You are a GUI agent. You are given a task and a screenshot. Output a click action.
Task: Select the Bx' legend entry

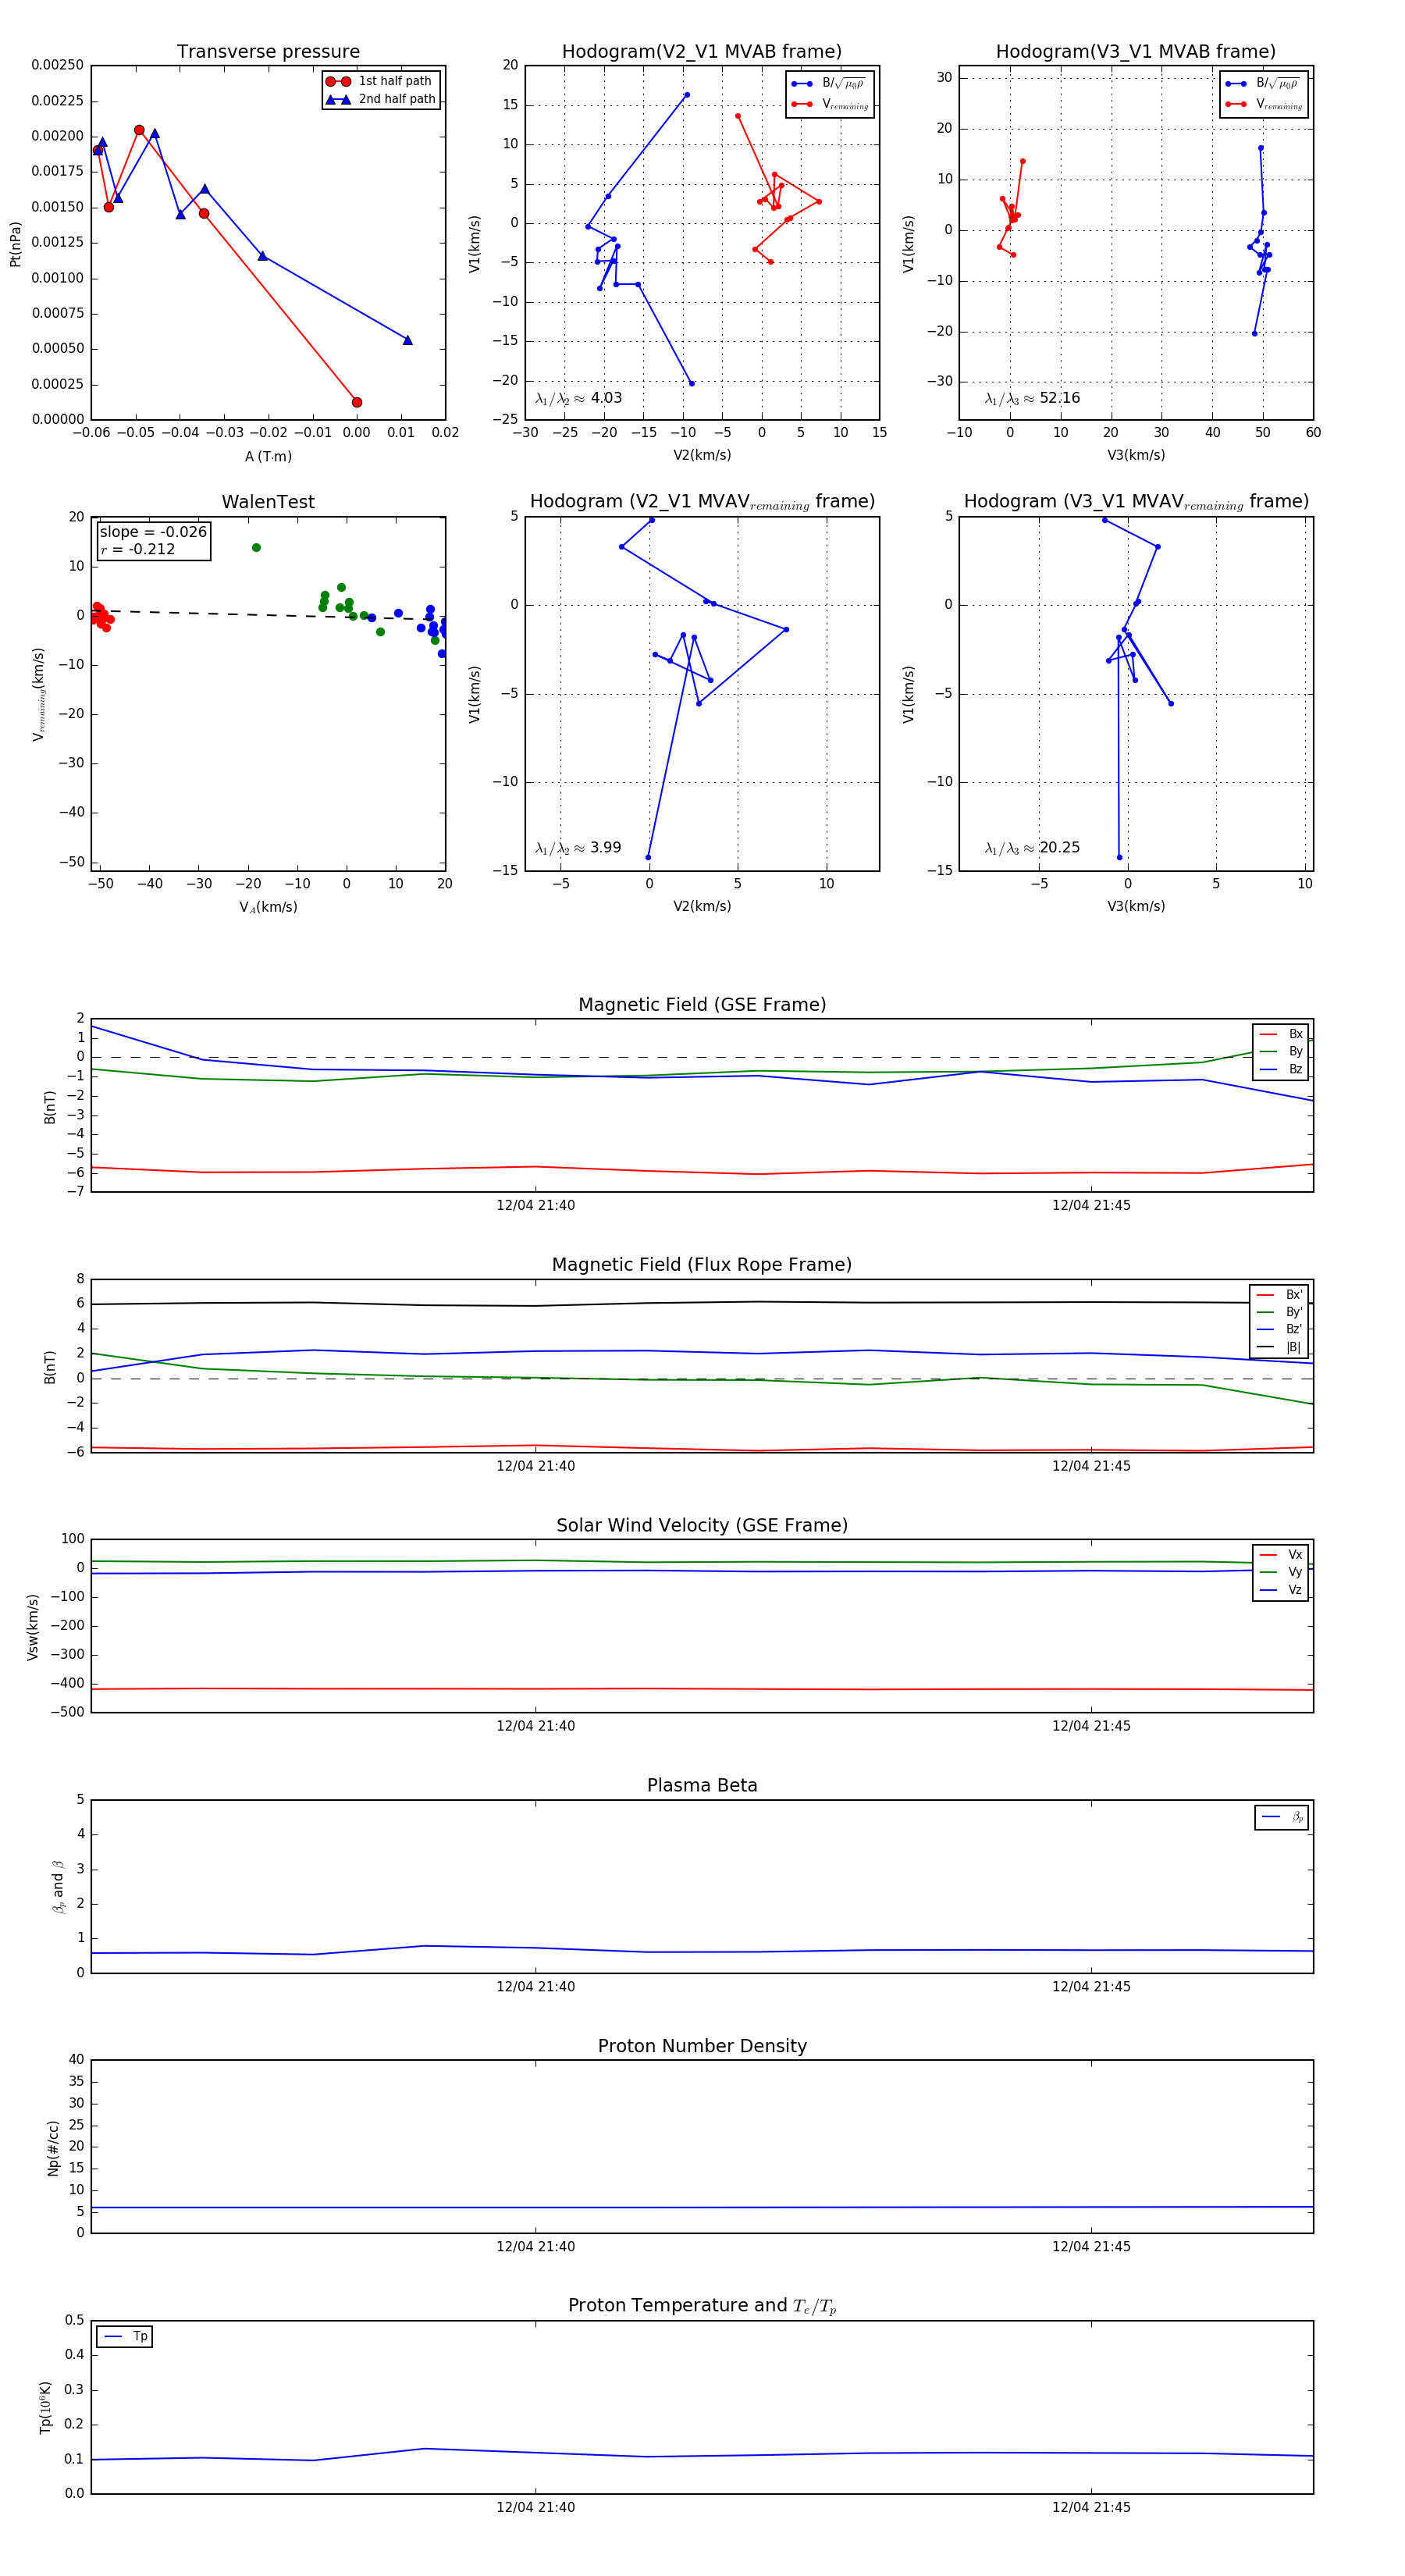point(1280,1295)
